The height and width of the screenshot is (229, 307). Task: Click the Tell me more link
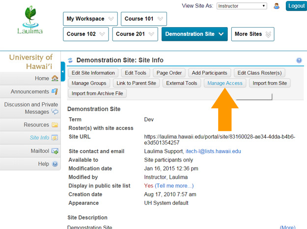(174, 186)
